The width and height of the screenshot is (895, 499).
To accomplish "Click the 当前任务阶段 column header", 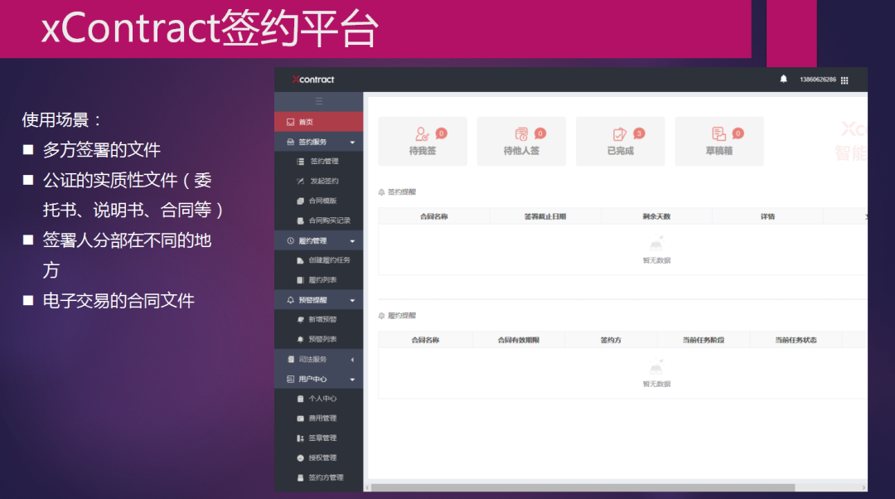I will 704,340.
